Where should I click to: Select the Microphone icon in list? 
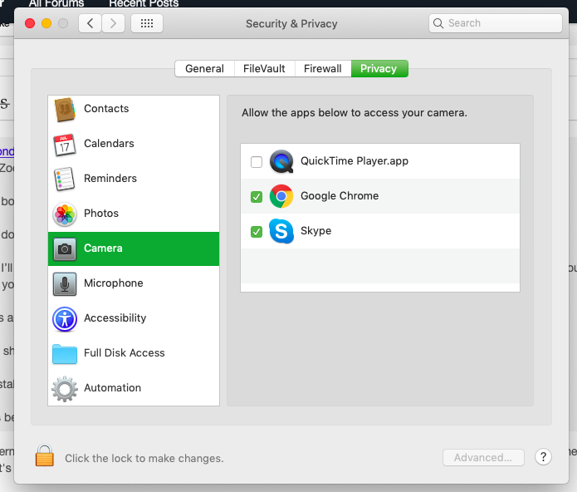pyautogui.click(x=65, y=284)
